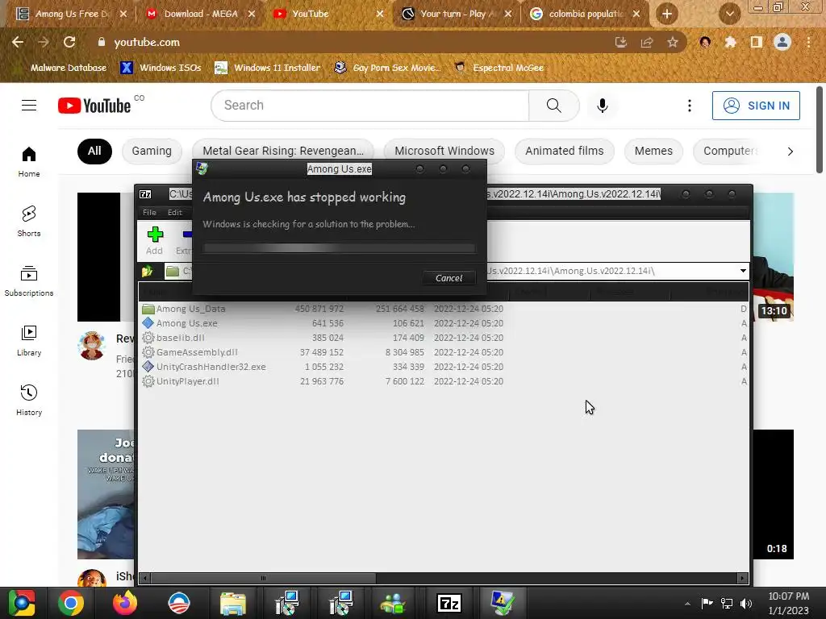Open Firefox from the taskbar
This screenshot has height=619, width=826.
click(125, 603)
